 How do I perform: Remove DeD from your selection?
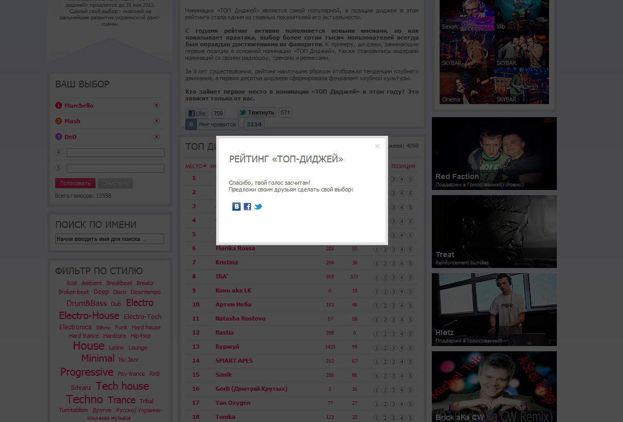(x=157, y=136)
